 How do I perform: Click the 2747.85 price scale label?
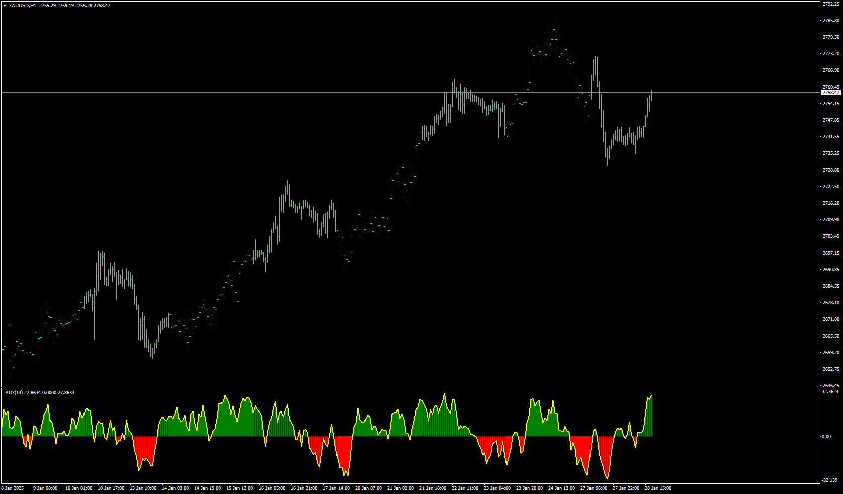pos(831,120)
